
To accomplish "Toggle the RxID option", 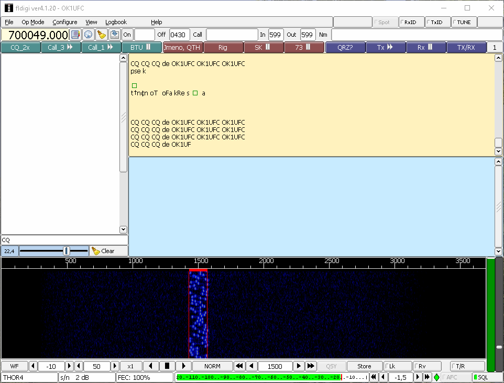I will click(411, 22).
